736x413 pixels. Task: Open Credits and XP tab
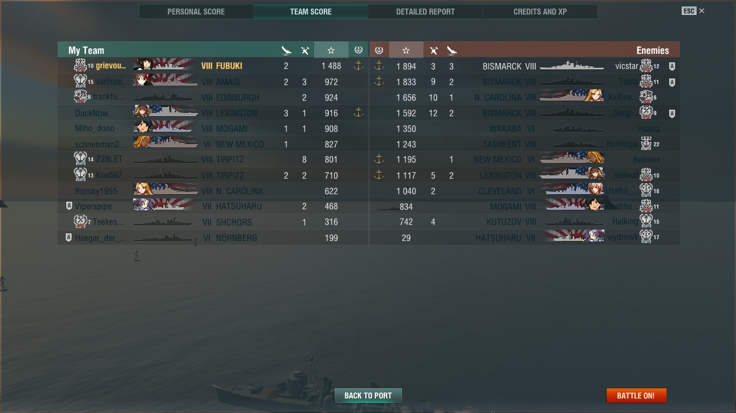click(540, 11)
